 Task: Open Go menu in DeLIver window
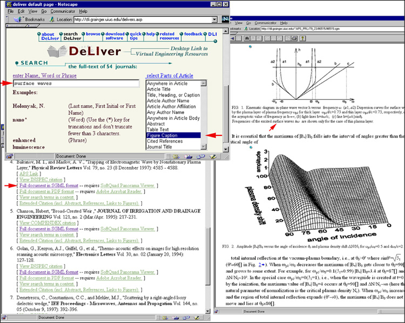pyautogui.click(x=44, y=11)
